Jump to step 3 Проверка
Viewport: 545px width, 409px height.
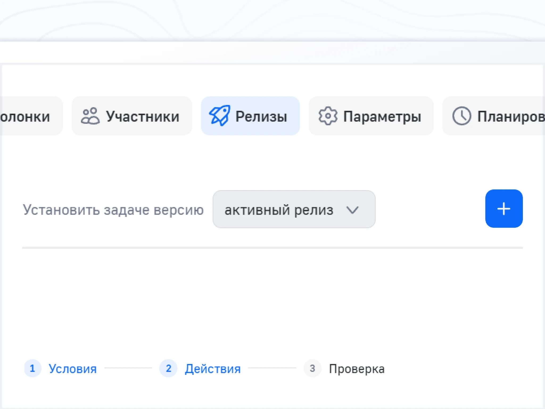click(x=344, y=369)
